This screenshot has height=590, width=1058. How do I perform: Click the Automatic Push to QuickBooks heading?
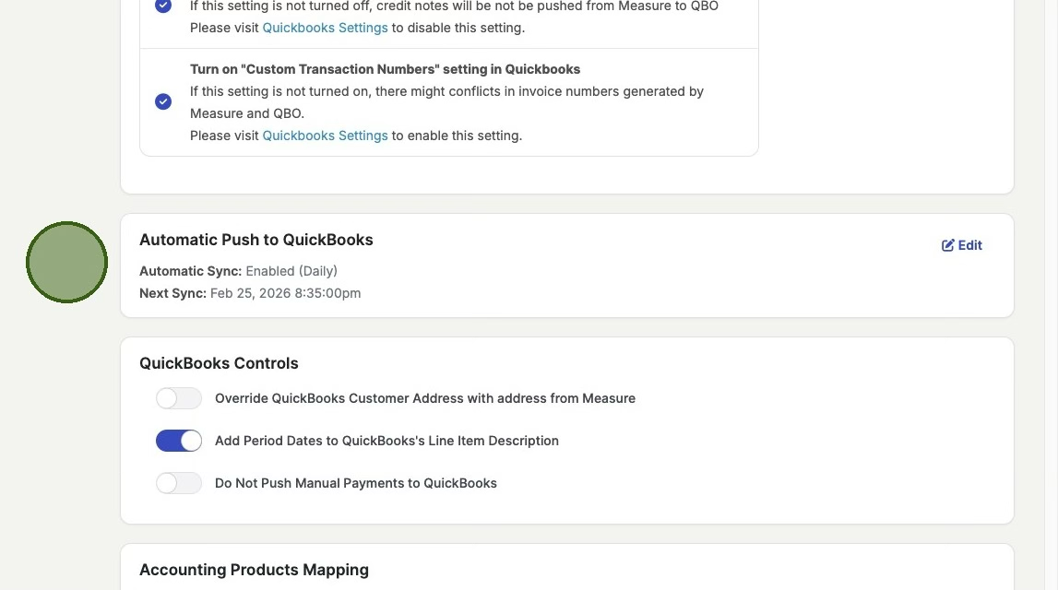tap(256, 240)
